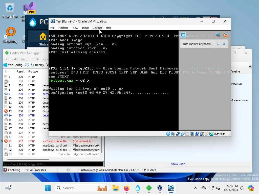259x194 pixels.
Task: Open the Recycle Bin desktop icon
Action: [10, 10]
